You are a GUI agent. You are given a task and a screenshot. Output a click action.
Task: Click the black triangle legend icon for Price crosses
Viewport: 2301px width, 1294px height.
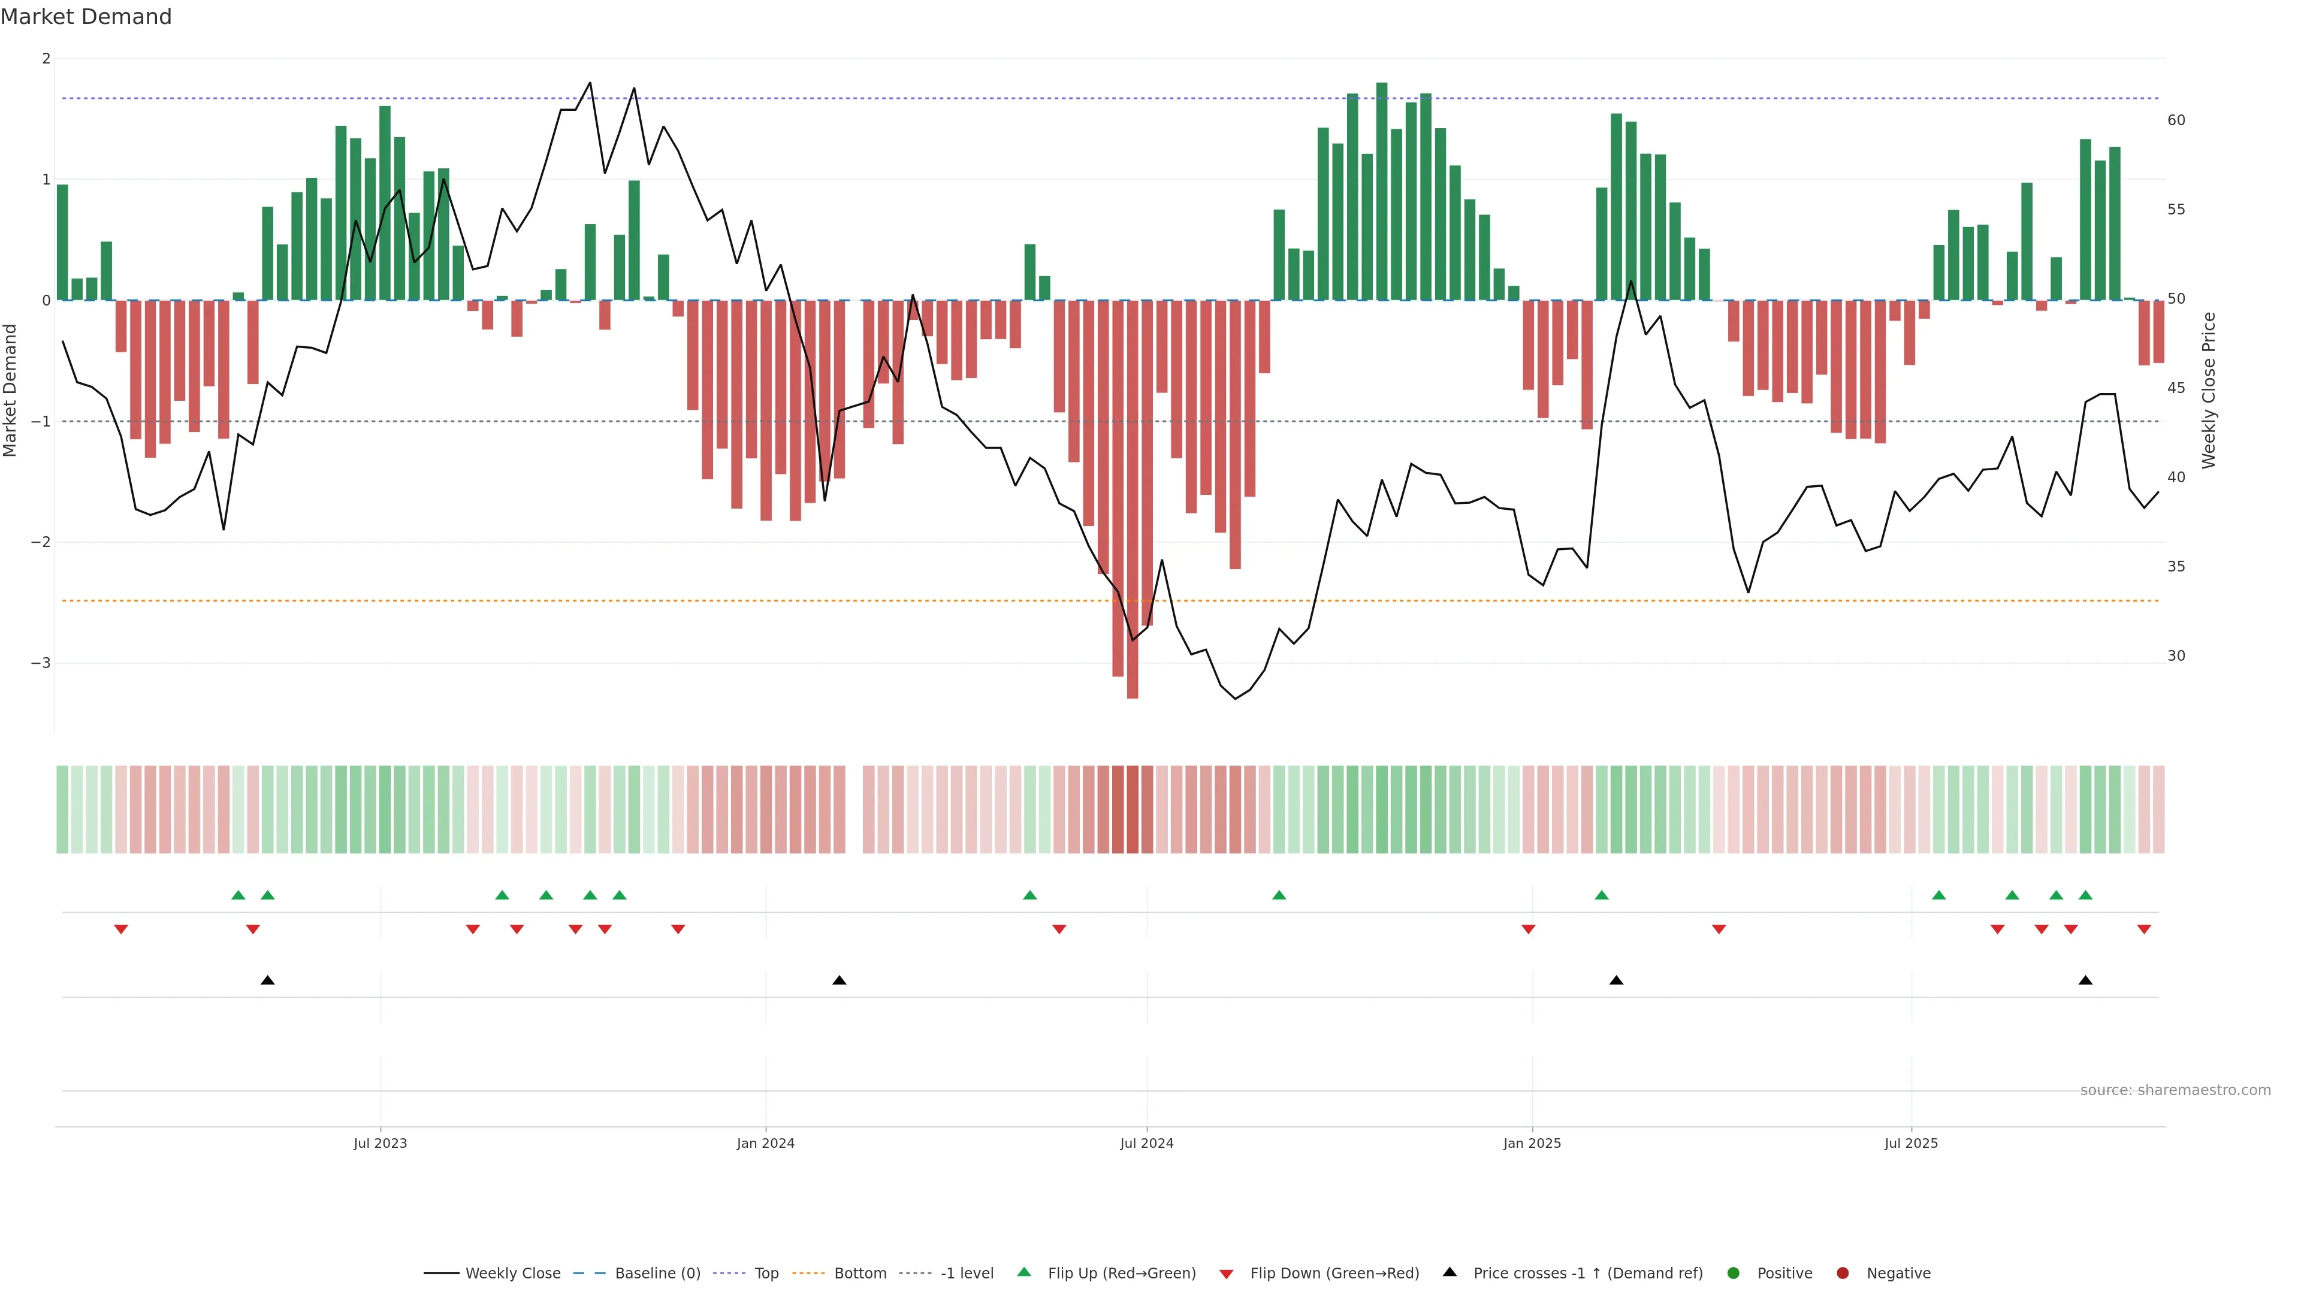(1450, 1272)
